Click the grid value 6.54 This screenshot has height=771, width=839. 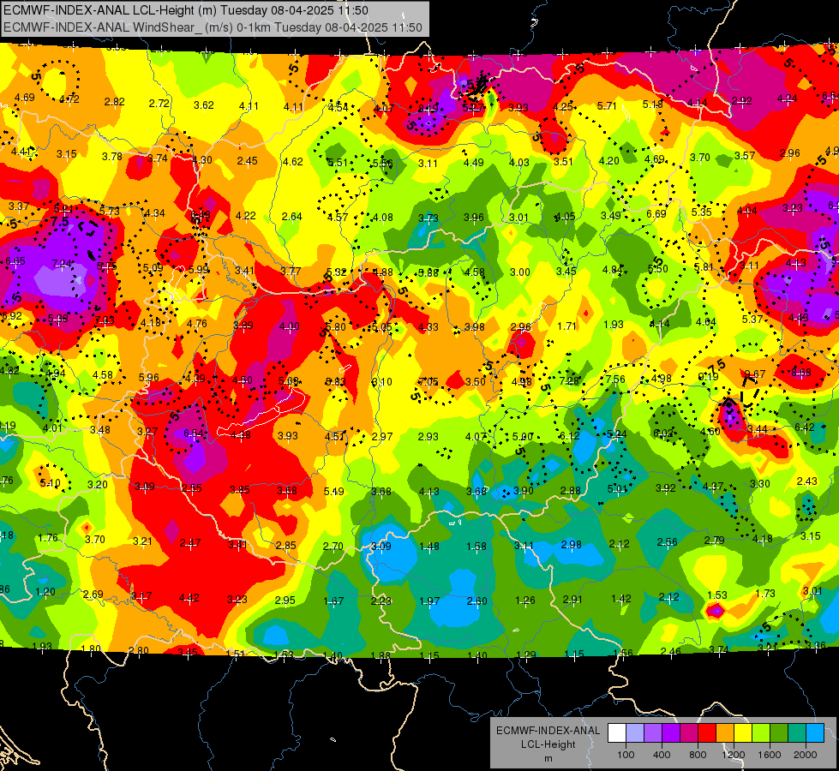point(193,433)
